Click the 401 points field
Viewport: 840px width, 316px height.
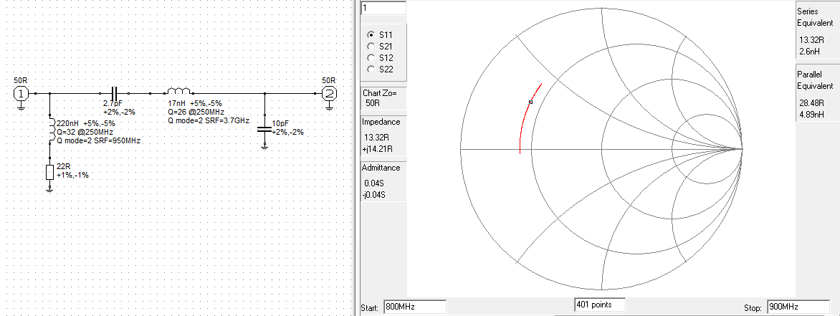[x=599, y=305]
